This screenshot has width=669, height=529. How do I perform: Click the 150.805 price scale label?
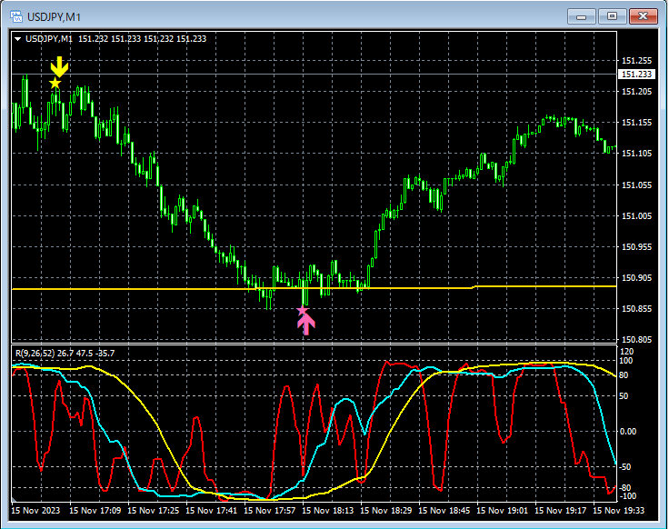tap(636, 340)
